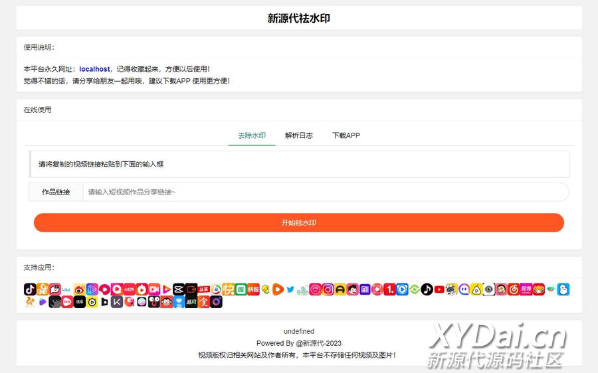This screenshot has width=598, height=373.
Task: Open the 下载APP tab
Action: [346, 135]
